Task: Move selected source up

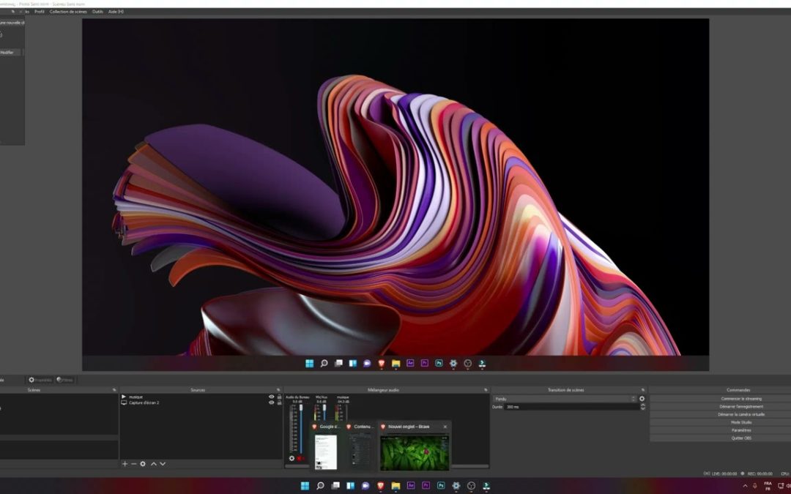Action: click(x=153, y=464)
